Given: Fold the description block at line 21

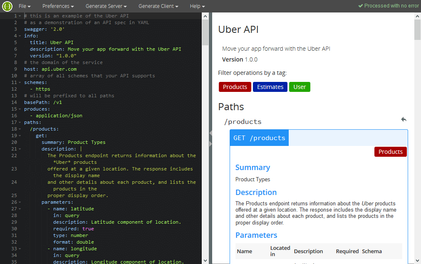Looking at the screenshot, I should [x=20, y=149].
